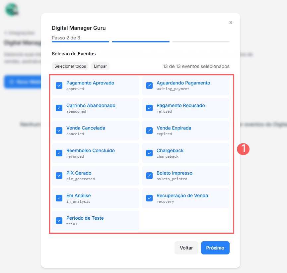
Task: Click the first step progress bar
Action: coord(80,42)
